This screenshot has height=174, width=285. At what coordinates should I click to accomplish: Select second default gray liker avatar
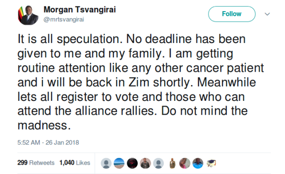(158, 163)
